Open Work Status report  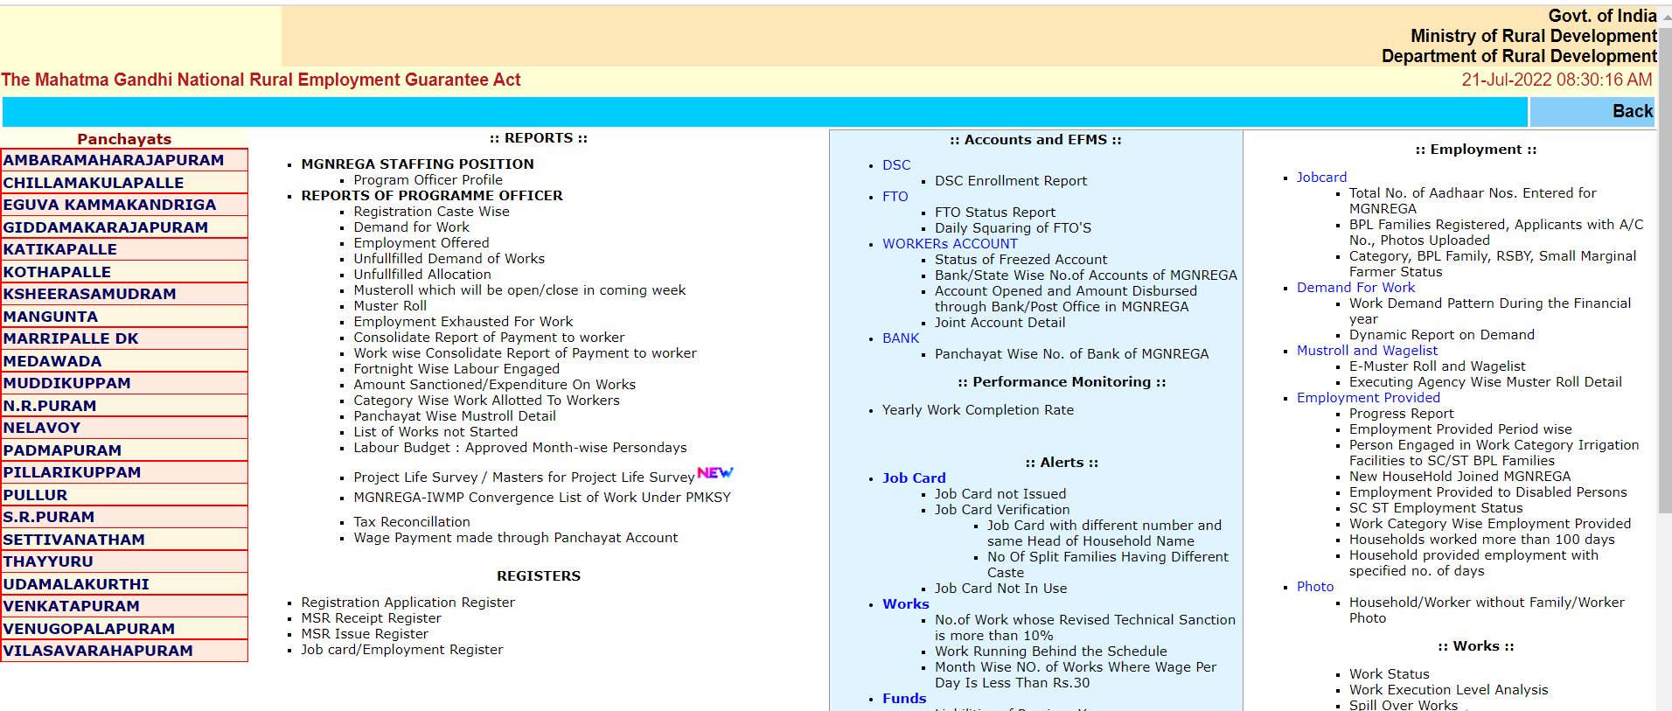tap(1389, 674)
